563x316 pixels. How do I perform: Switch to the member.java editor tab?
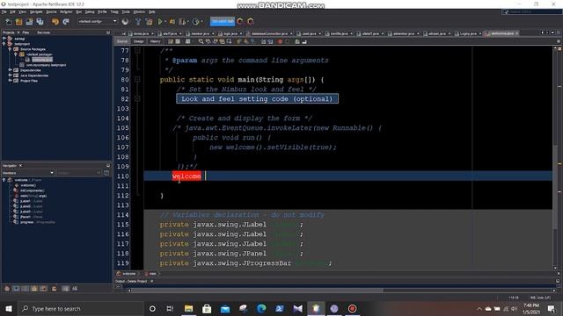pos(200,33)
